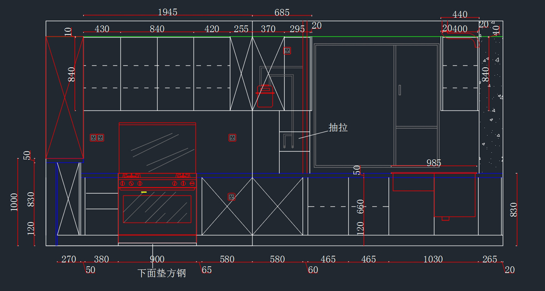Select the socket symbol in the base cabinet
The width and height of the screenshot is (545, 291).
tap(232, 197)
